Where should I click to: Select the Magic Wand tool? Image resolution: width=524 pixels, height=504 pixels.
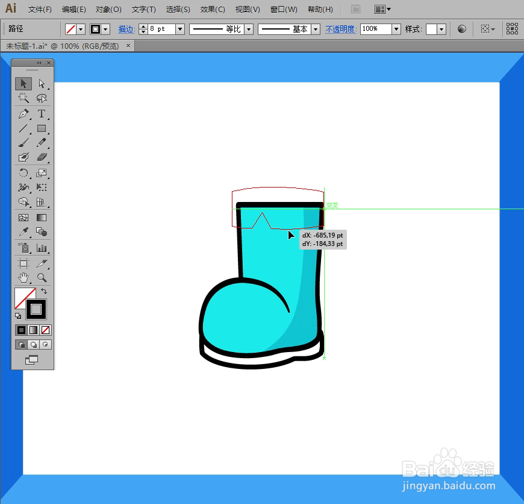[23, 98]
